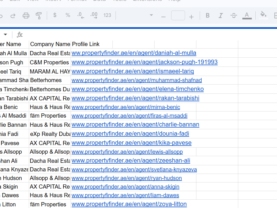
Task: Select the Tarabishi name cell
Action: (x=14, y=98)
